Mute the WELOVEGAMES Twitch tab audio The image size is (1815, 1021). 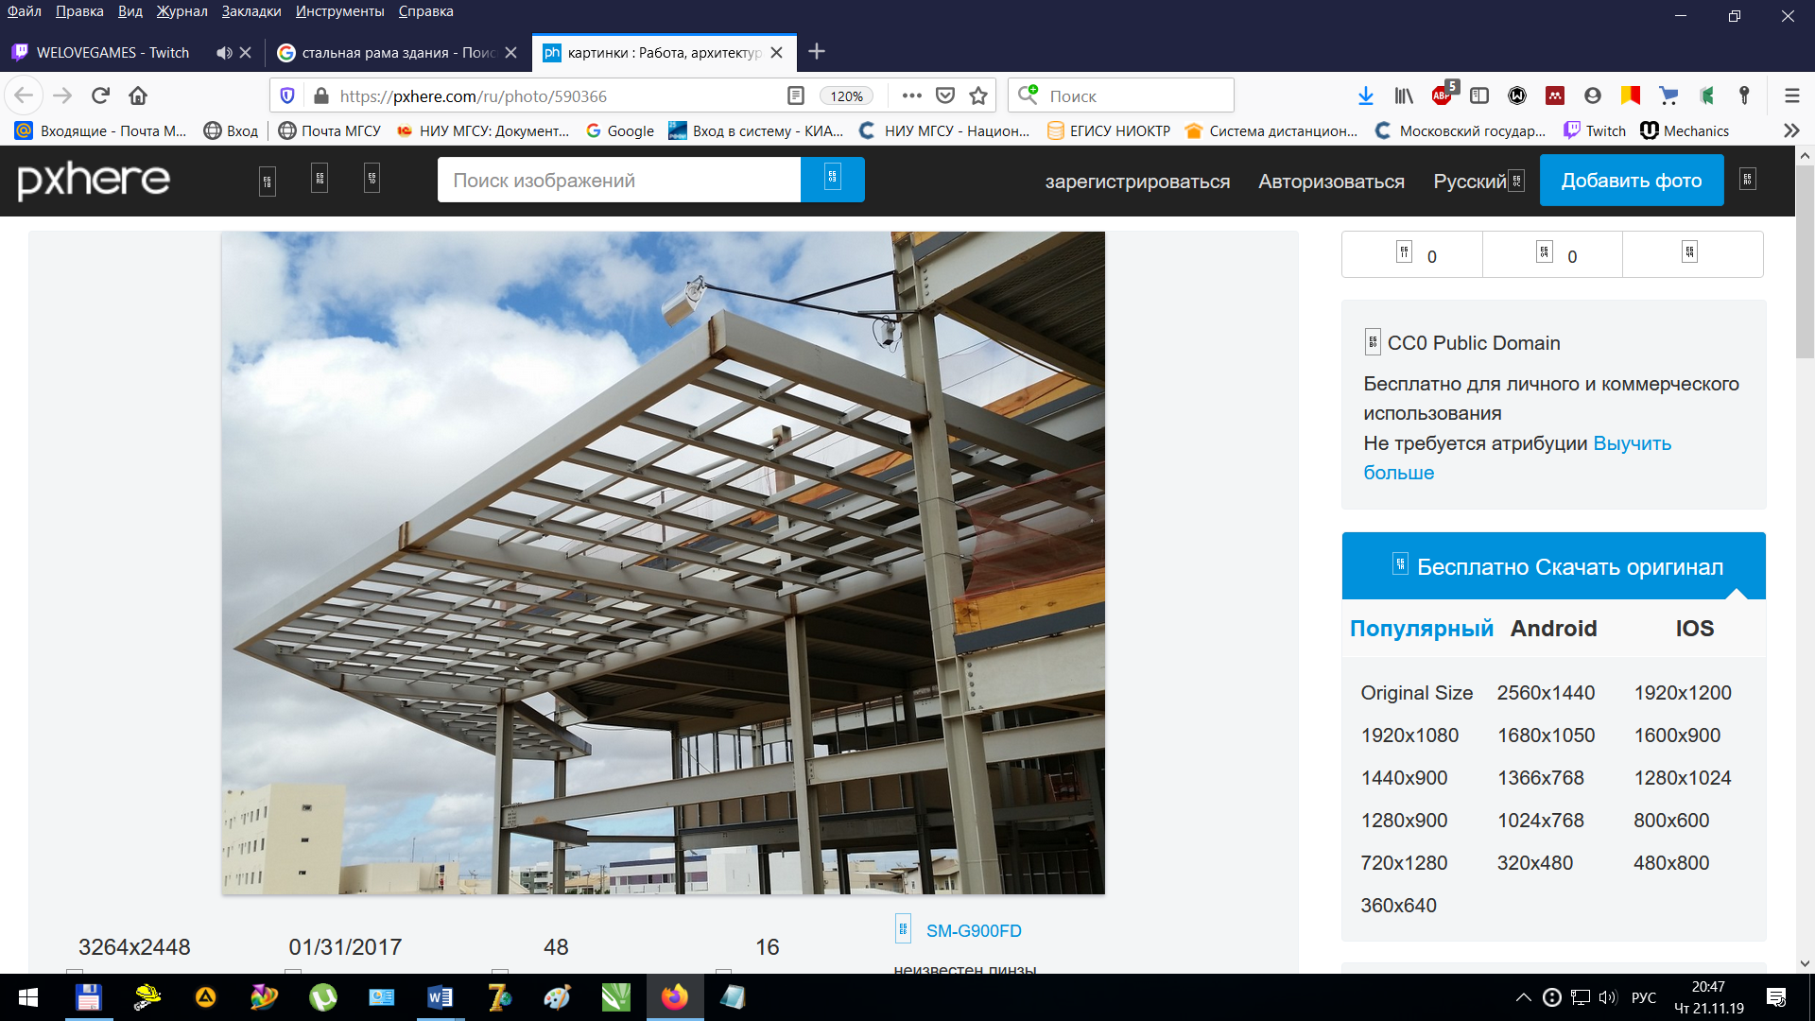[223, 53]
